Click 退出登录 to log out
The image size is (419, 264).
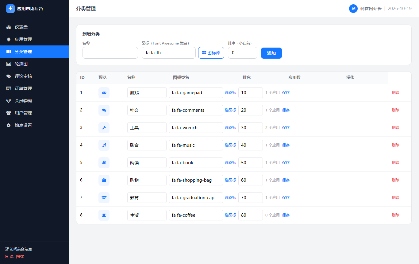tap(15, 257)
